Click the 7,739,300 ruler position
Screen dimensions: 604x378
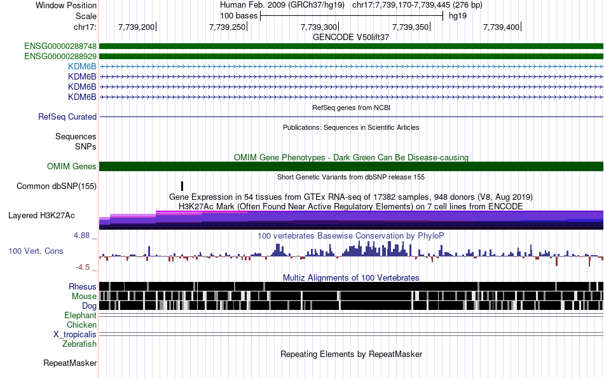[x=319, y=27]
